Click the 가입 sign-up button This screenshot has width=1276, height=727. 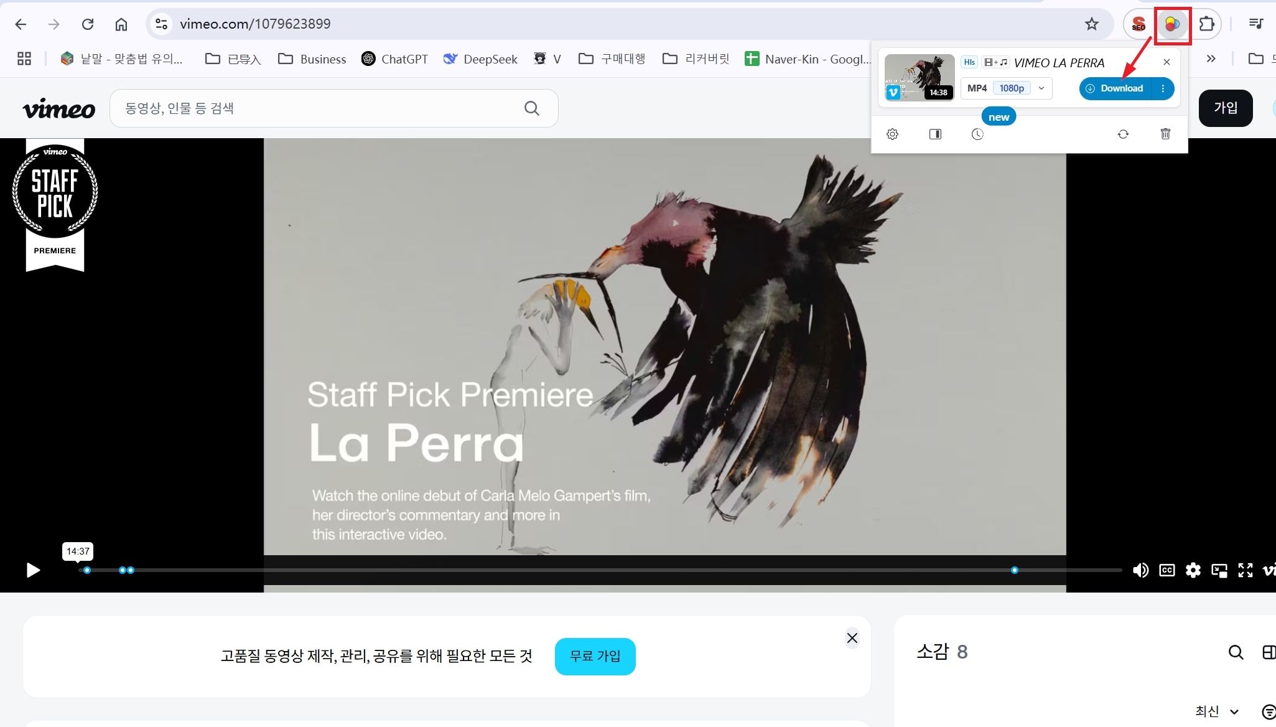point(1225,108)
